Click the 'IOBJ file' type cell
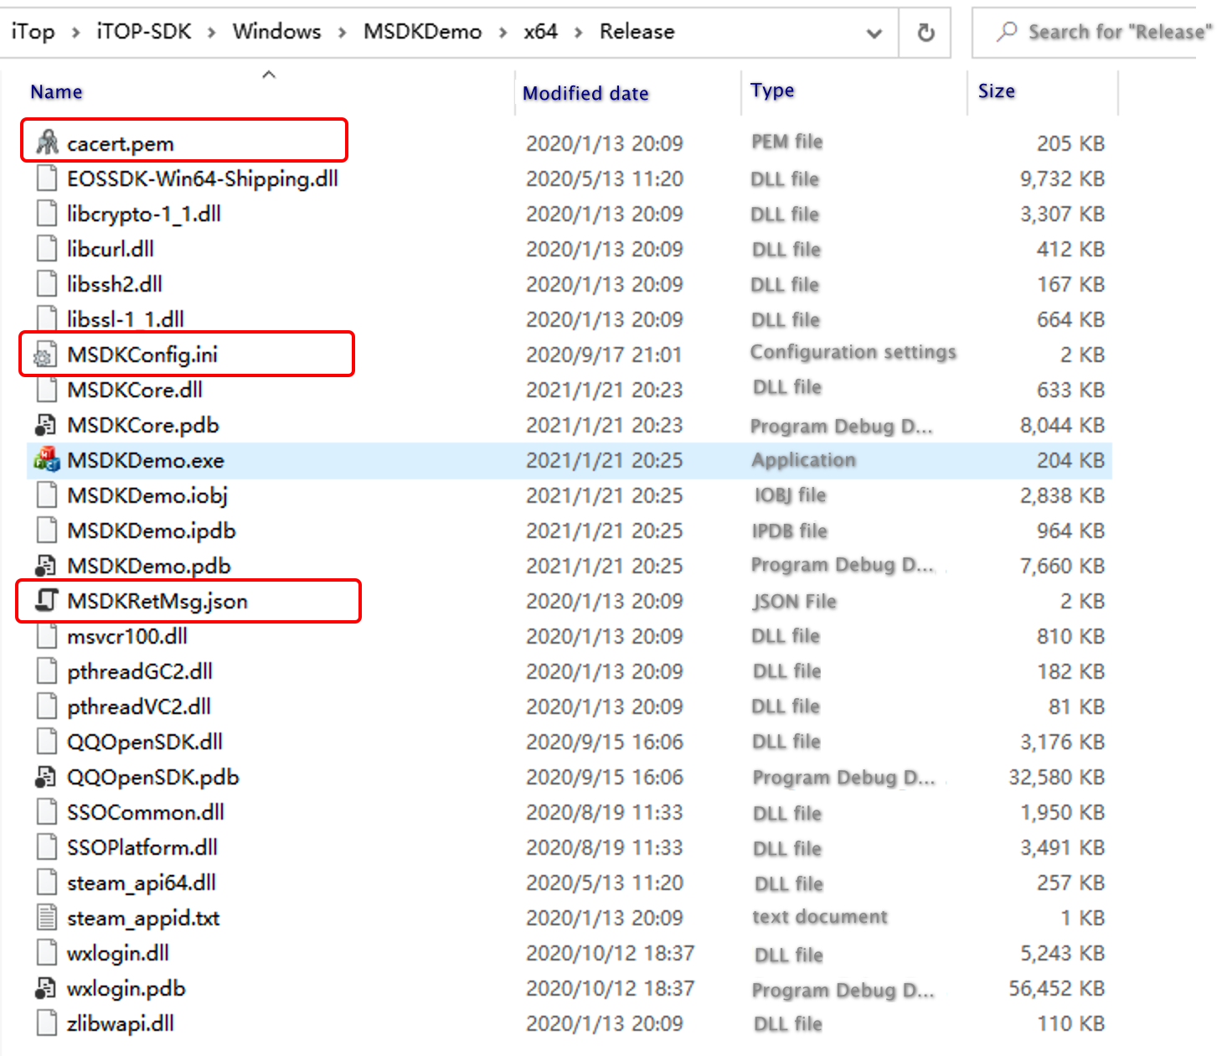The width and height of the screenshot is (1222, 1056). click(790, 495)
